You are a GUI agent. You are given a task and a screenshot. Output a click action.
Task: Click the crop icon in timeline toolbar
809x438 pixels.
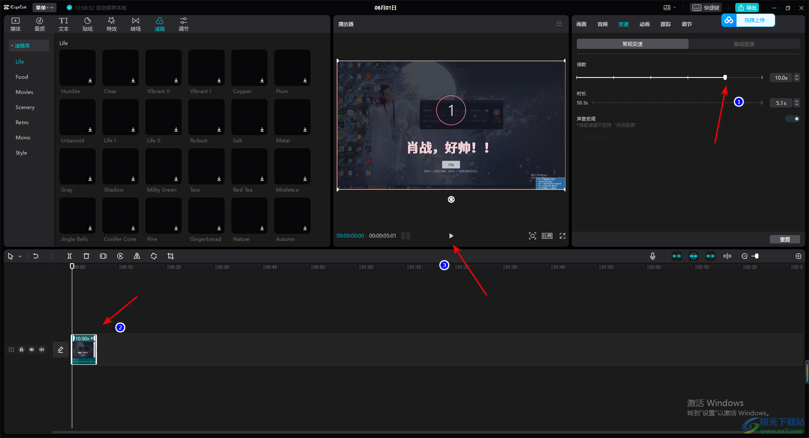[x=171, y=256]
